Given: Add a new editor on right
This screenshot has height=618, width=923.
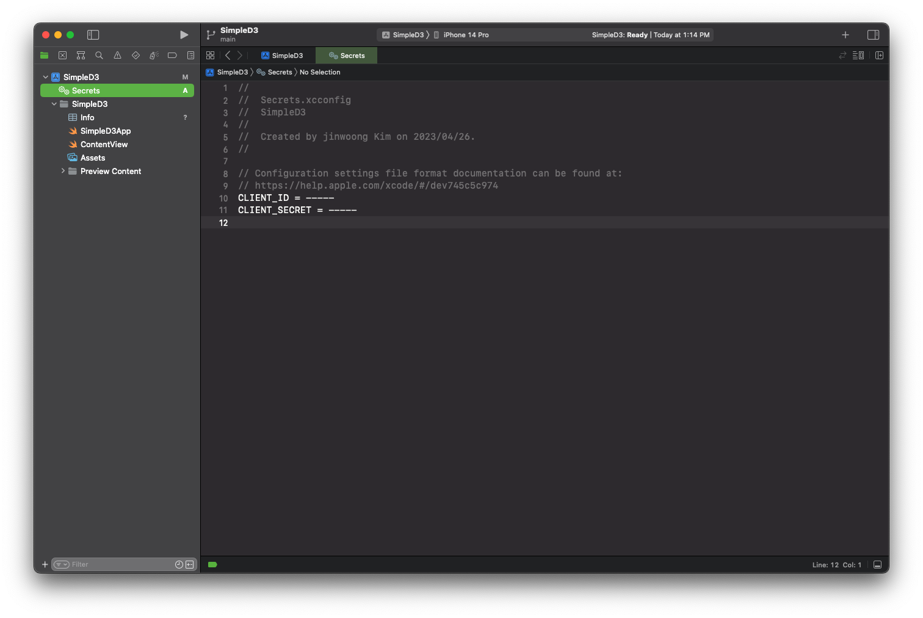Looking at the screenshot, I should pyautogui.click(x=879, y=56).
